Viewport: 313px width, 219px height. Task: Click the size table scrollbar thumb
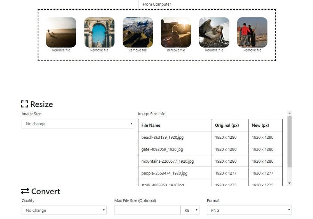pyautogui.click(x=289, y=141)
